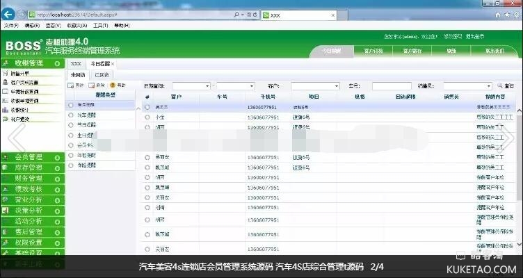Click the 权限设置 section icon

pyautogui.click(x=6, y=243)
